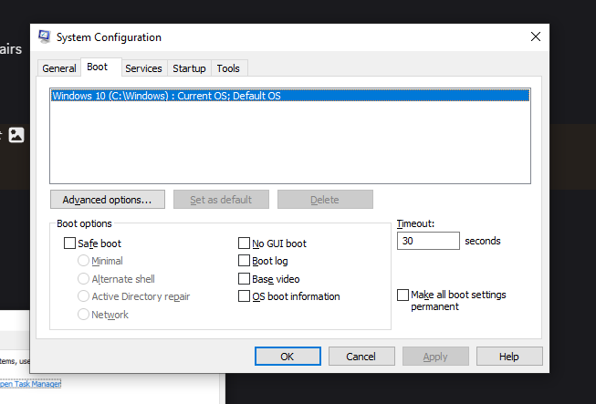This screenshot has width=596, height=404.
Task: Click the Cancel button
Action: (362, 357)
